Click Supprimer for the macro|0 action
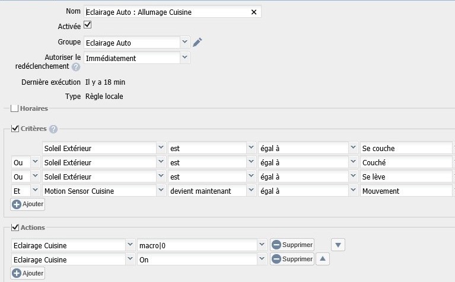Viewport: 455px width, 282px height. point(292,245)
